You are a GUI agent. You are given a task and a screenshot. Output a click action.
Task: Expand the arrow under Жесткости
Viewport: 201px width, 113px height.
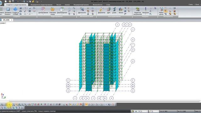coord(82,14)
